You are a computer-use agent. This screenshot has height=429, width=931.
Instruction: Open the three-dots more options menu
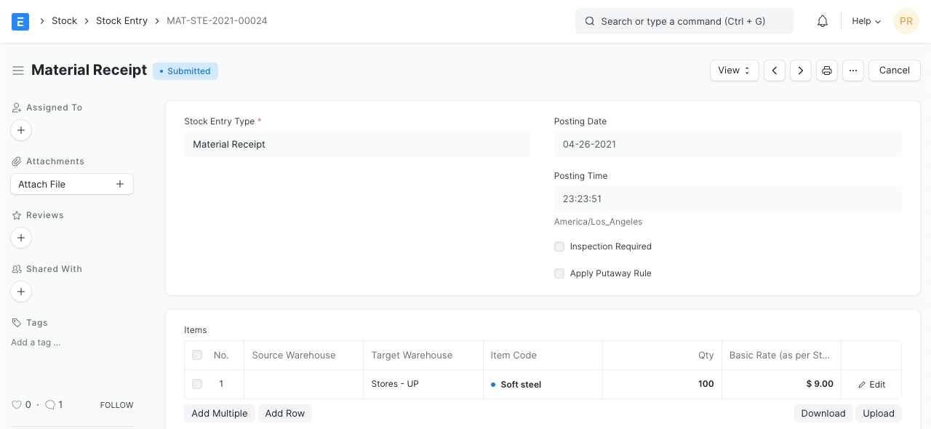(853, 71)
